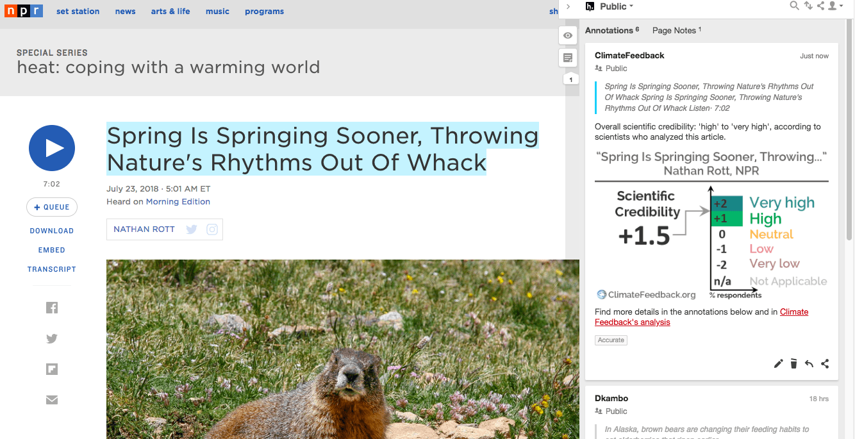The width and height of the screenshot is (855, 439).
Task: Share article on Twitter in sidebar
Action: tap(52, 339)
